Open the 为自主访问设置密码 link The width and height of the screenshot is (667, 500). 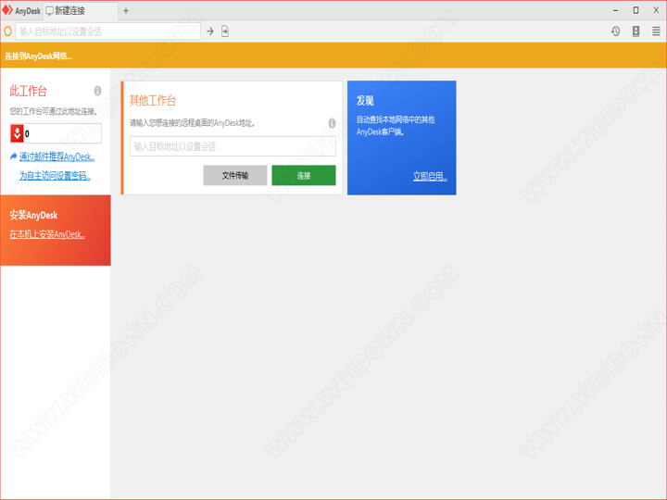pos(55,175)
